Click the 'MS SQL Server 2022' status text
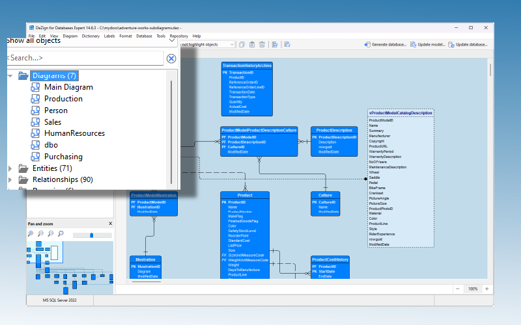This screenshot has width=521, height=325. pyautogui.click(x=59, y=300)
